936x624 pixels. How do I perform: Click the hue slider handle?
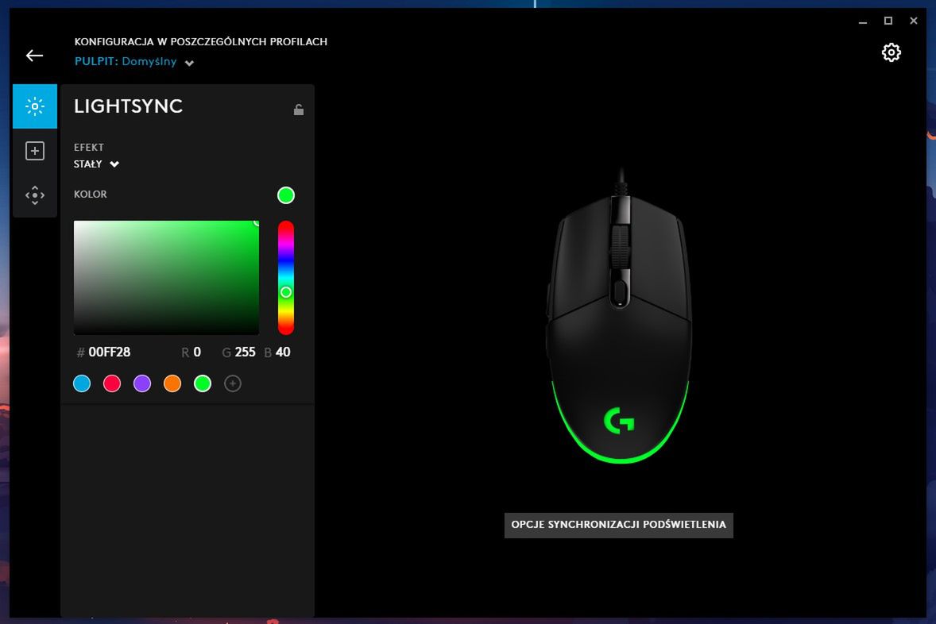[x=286, y=292]
